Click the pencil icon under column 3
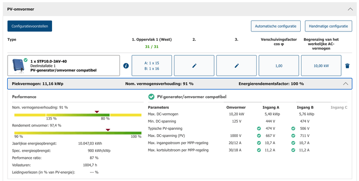 tap(236, 66)
